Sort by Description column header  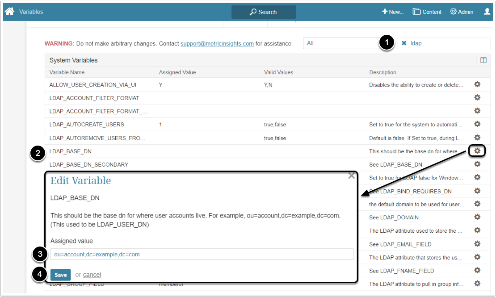pos(383,72)
